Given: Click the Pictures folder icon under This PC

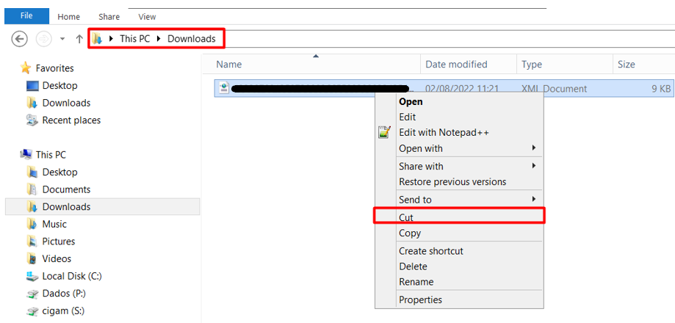Looking at the screenshot, I should coord(32,242).
